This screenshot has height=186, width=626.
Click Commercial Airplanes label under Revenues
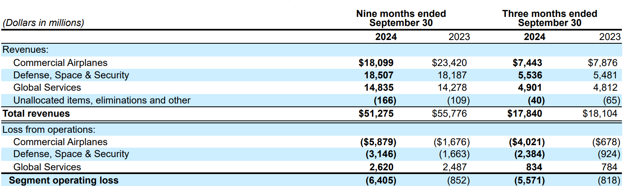coord(60,63)
